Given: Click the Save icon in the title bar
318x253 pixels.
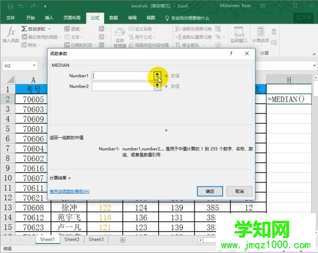Looking at the screenshot, I should click(x=10, y=6).
